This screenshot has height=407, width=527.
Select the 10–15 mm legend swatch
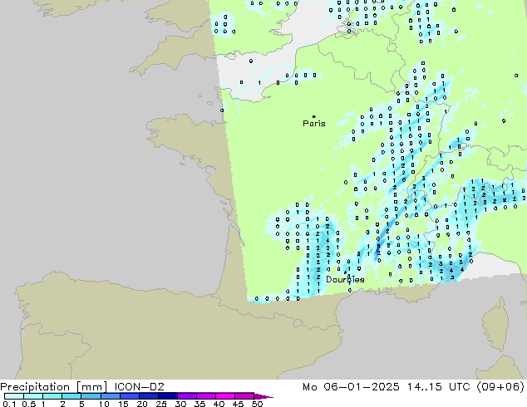tap(110, 396)
